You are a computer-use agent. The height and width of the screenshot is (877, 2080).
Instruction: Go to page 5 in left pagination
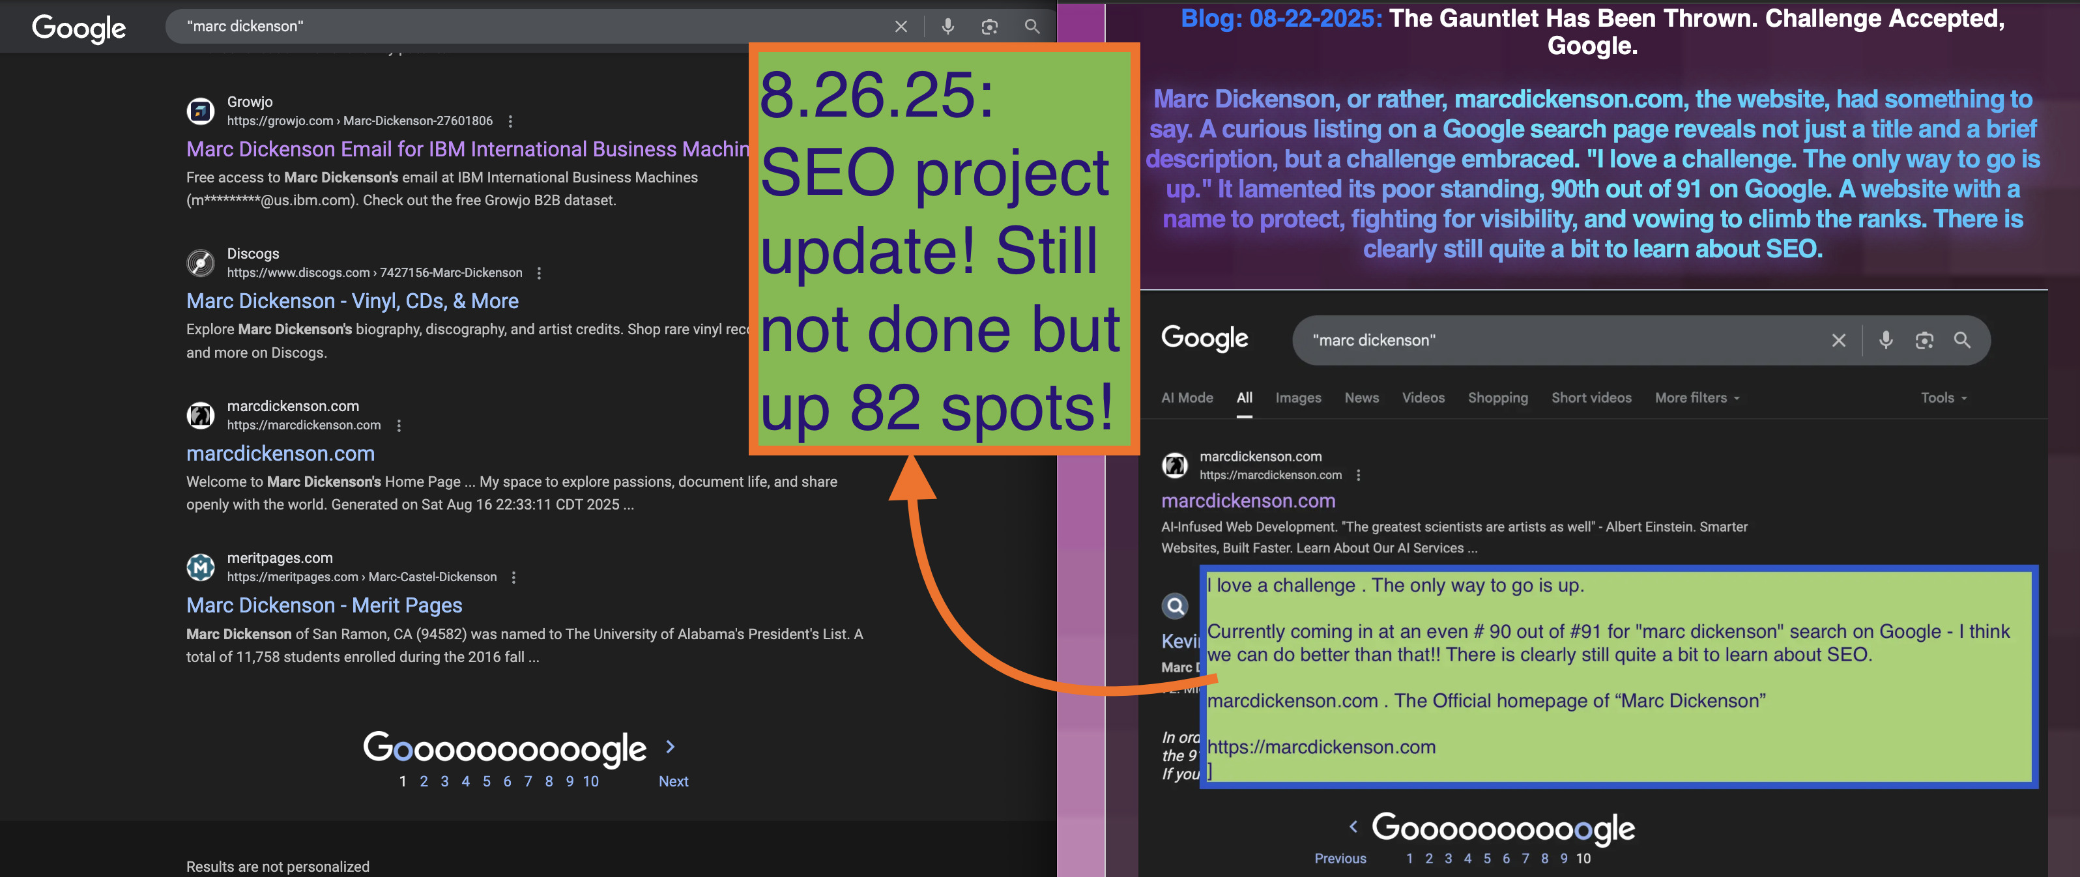(486, 782)
